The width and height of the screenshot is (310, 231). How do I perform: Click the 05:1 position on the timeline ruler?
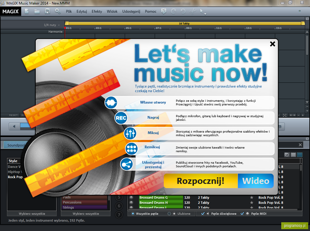coord(128,28)
